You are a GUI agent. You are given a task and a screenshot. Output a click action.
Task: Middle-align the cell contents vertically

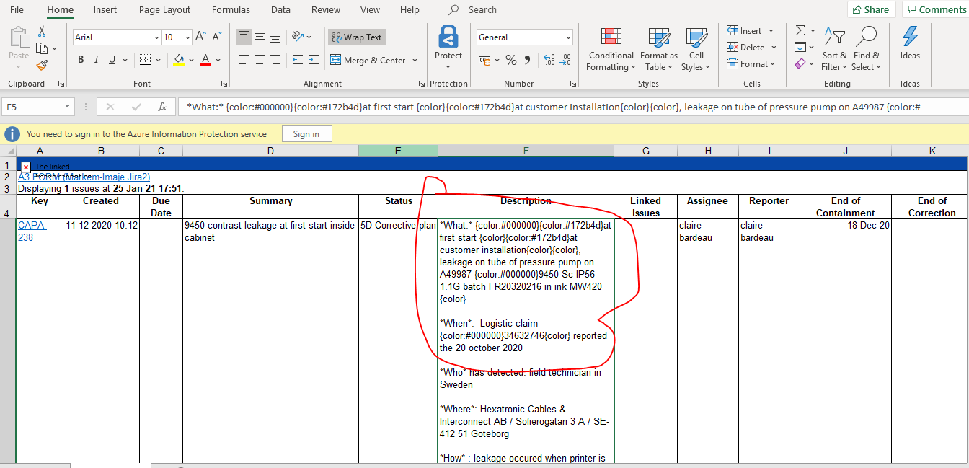[x=260, y=37]
